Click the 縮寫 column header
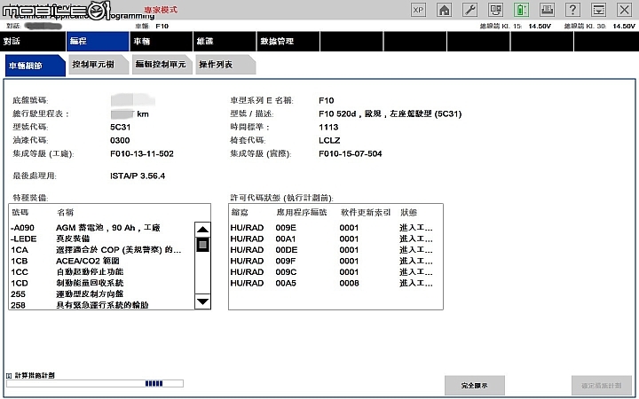 pos(240,212)
